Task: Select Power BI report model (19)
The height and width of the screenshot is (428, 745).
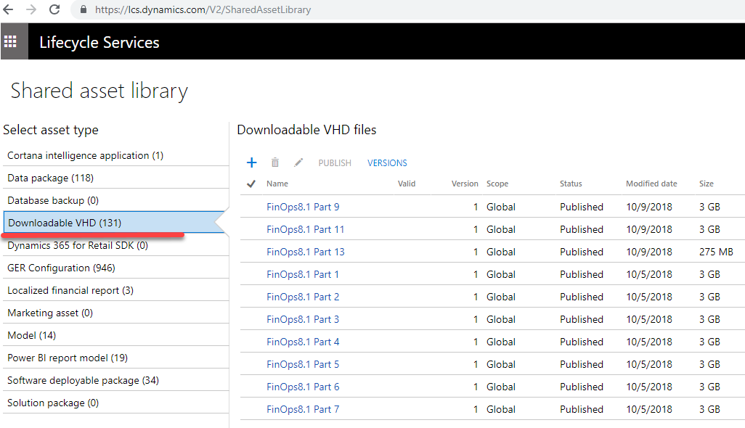Action: (x=116, y=358)
